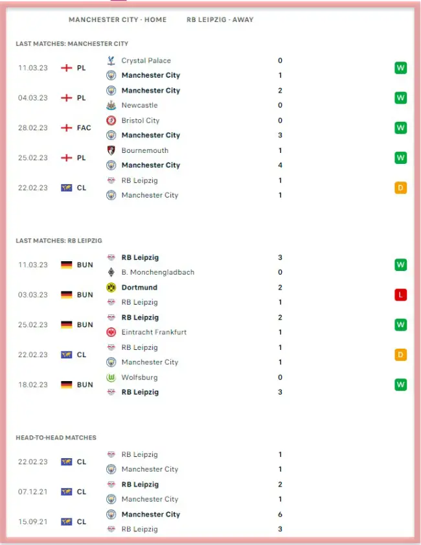Click the Newcastle club crest icon

(111, 105)
